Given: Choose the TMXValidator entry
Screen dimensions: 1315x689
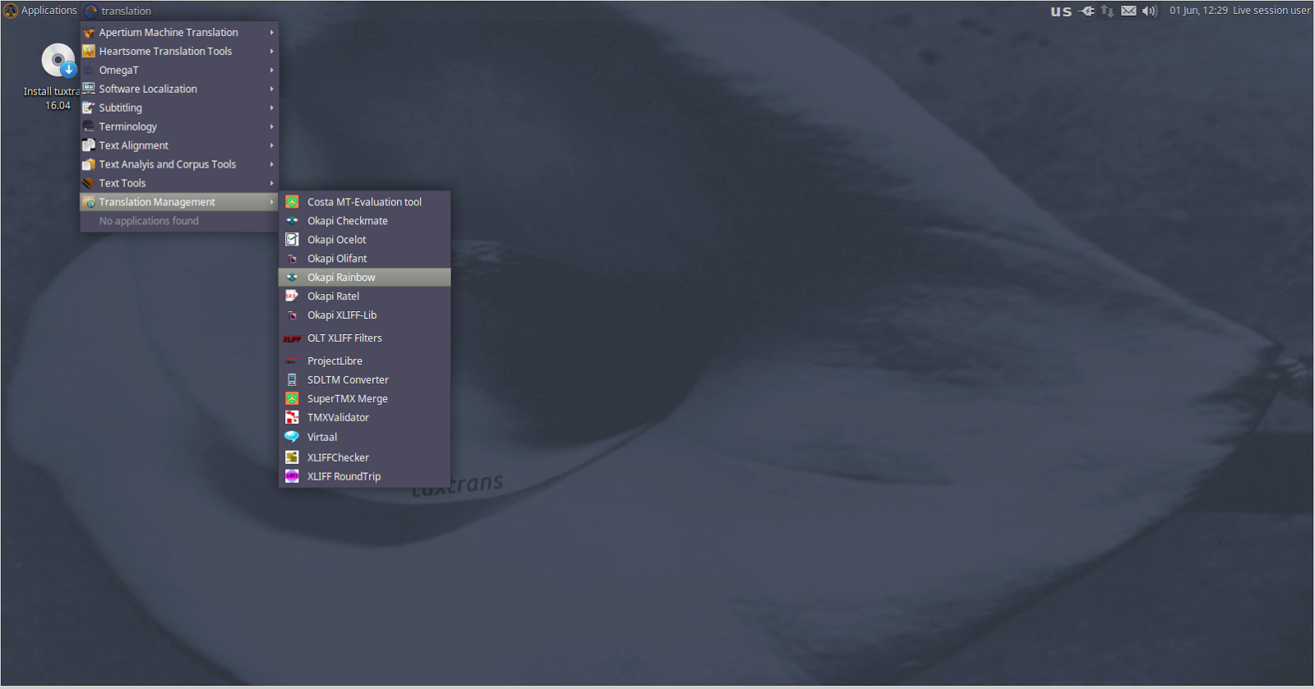Looking at the screenshot, I should coord(365,417).
